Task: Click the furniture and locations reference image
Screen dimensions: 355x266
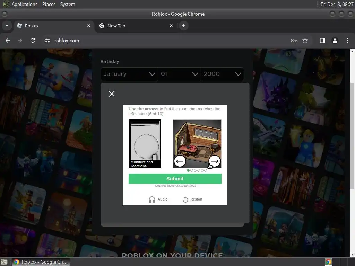Action: [x=145, y=144]
